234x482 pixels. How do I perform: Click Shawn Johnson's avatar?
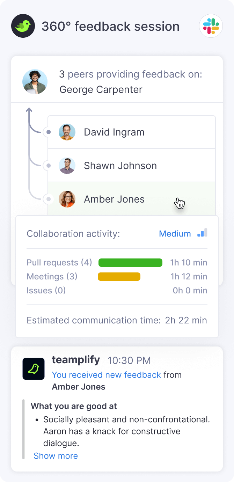pyautogui.click(x=67, y=166)
